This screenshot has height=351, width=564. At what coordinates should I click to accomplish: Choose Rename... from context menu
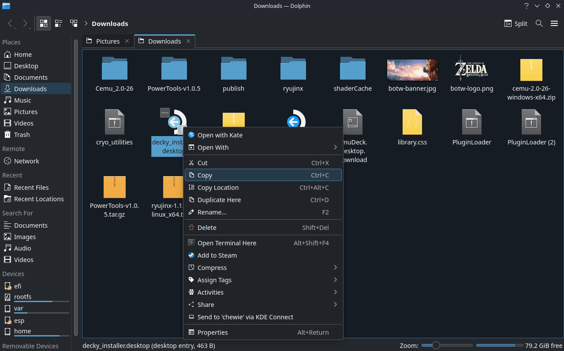tap(263, 212)
